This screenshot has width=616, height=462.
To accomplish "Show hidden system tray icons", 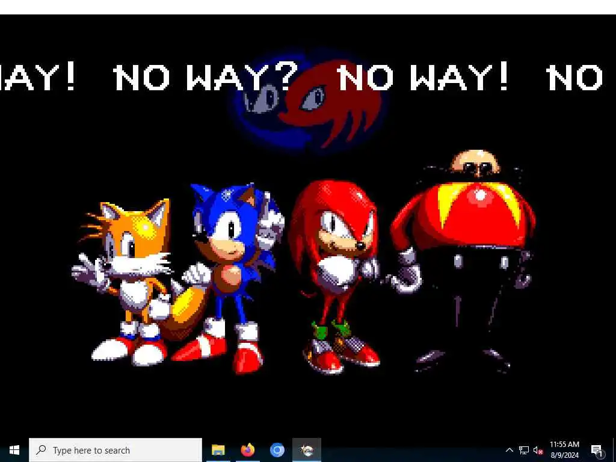I will point(509,450).
